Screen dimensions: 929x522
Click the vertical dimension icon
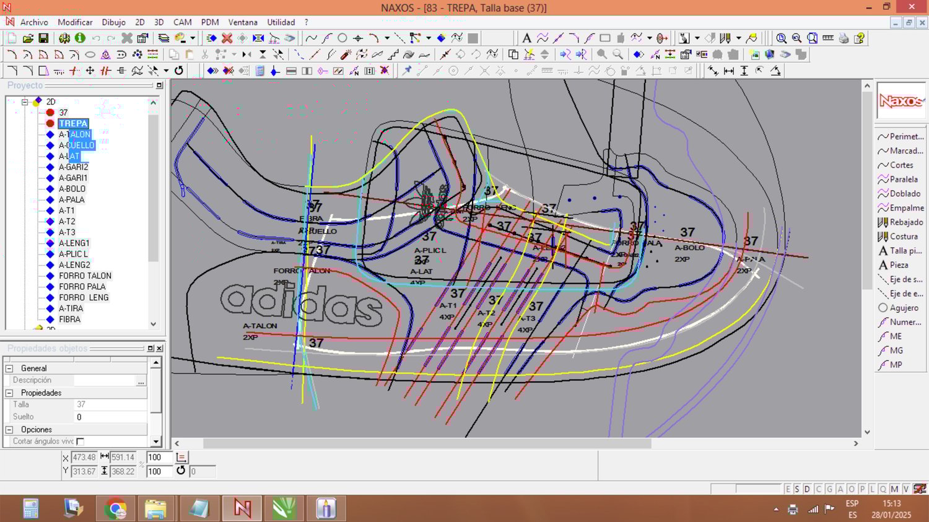tap(744, 71)
